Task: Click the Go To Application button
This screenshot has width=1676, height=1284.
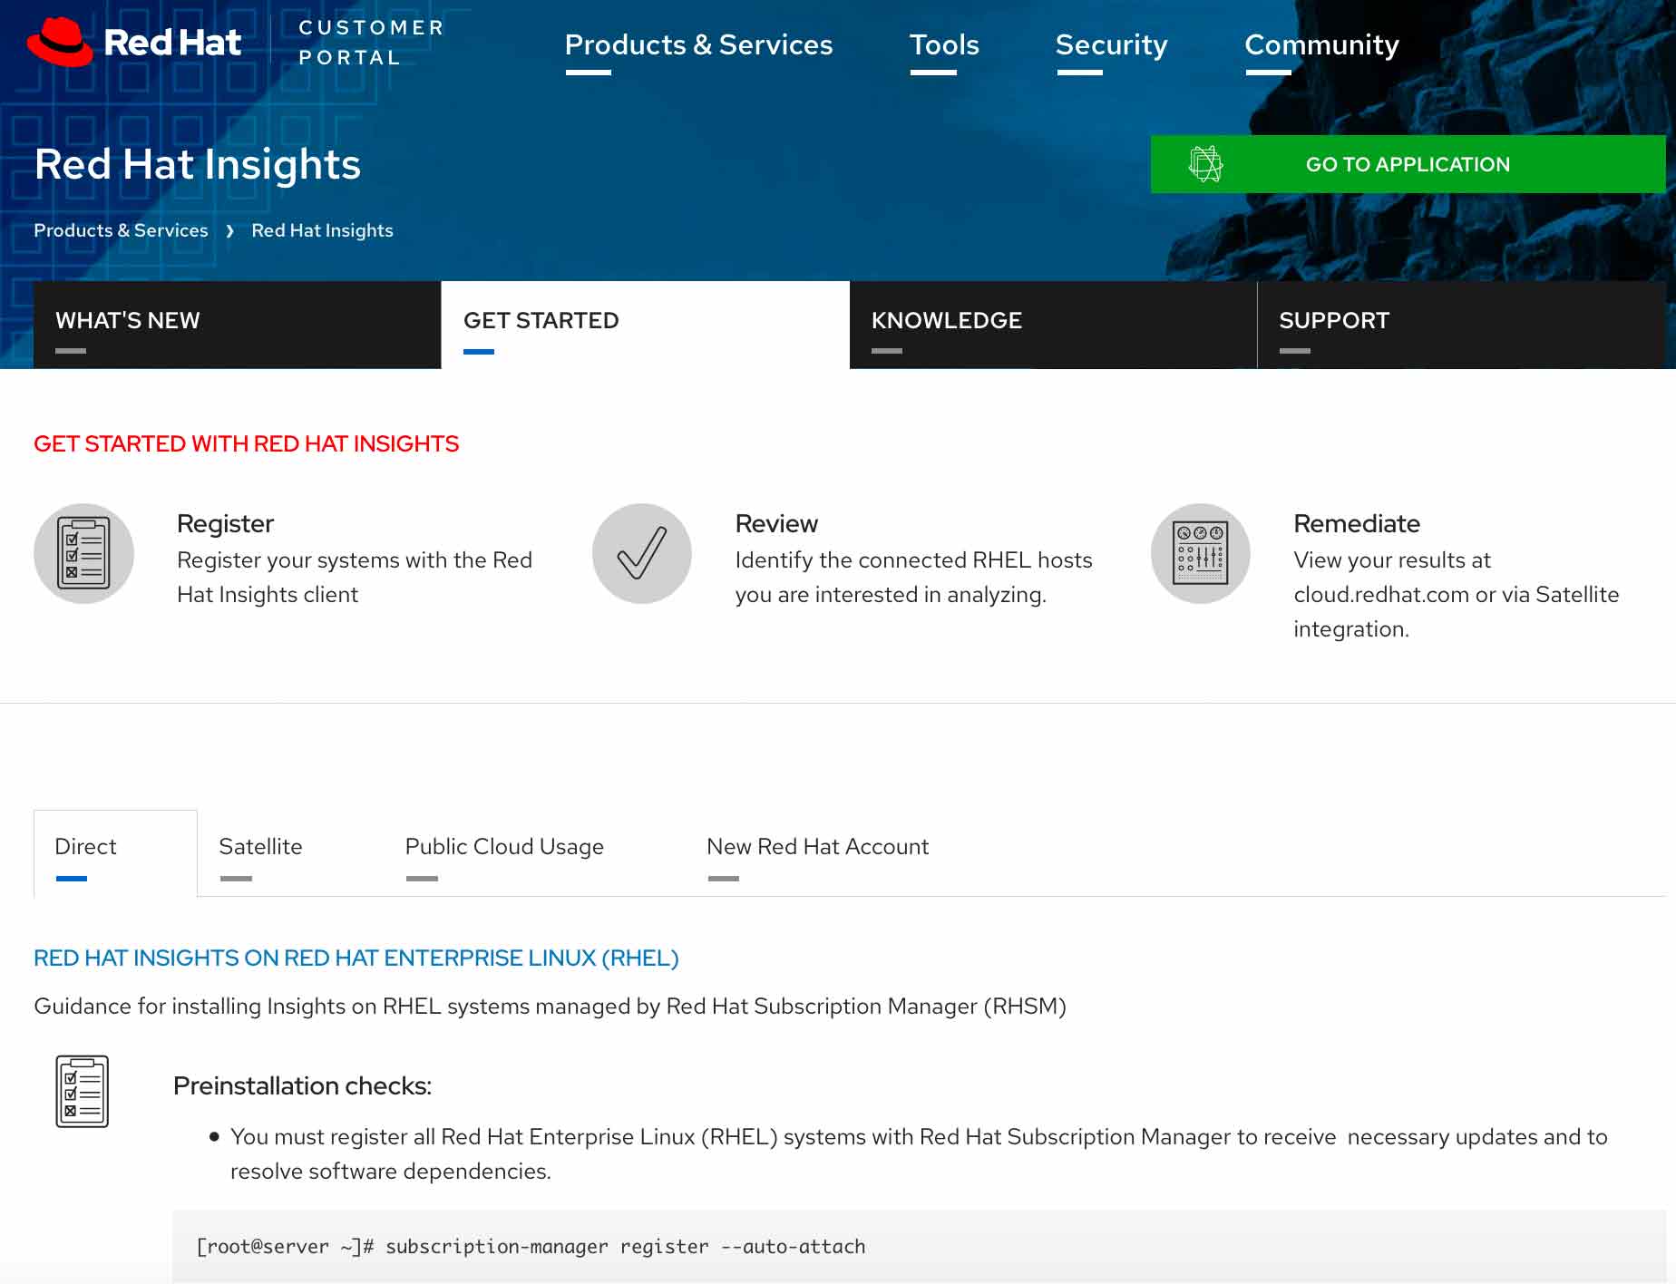Action: coord(1406,164)
